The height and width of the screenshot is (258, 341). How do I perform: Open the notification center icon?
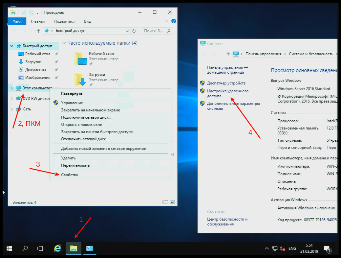(327, 249)
